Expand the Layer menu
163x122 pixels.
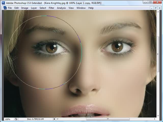34,8
